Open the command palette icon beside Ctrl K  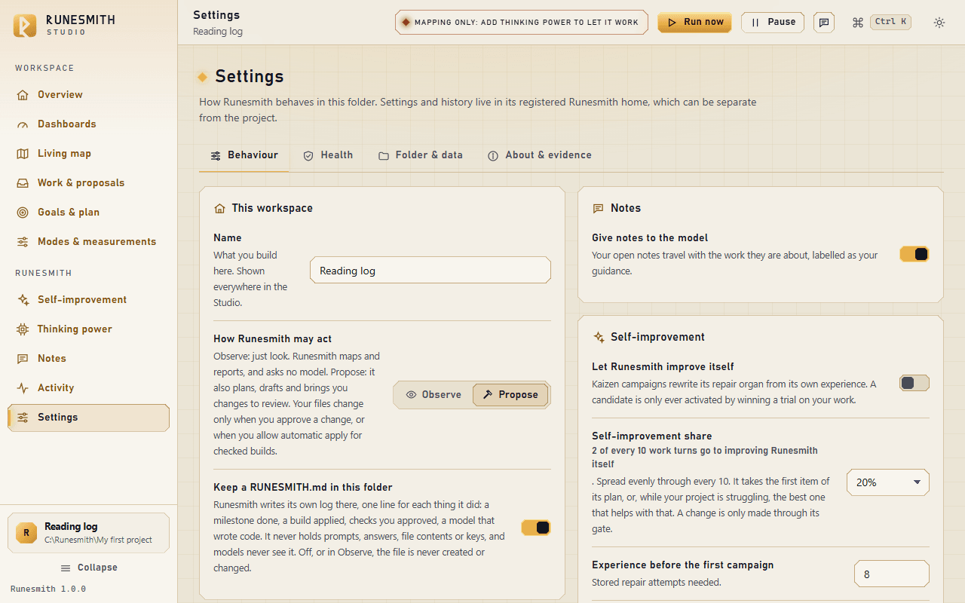coord(857,23)
